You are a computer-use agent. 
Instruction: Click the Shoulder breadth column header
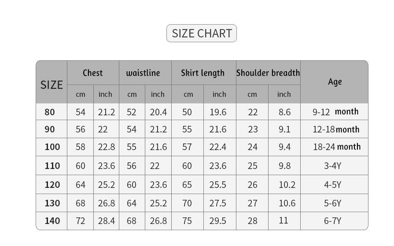tap(268, 73)
